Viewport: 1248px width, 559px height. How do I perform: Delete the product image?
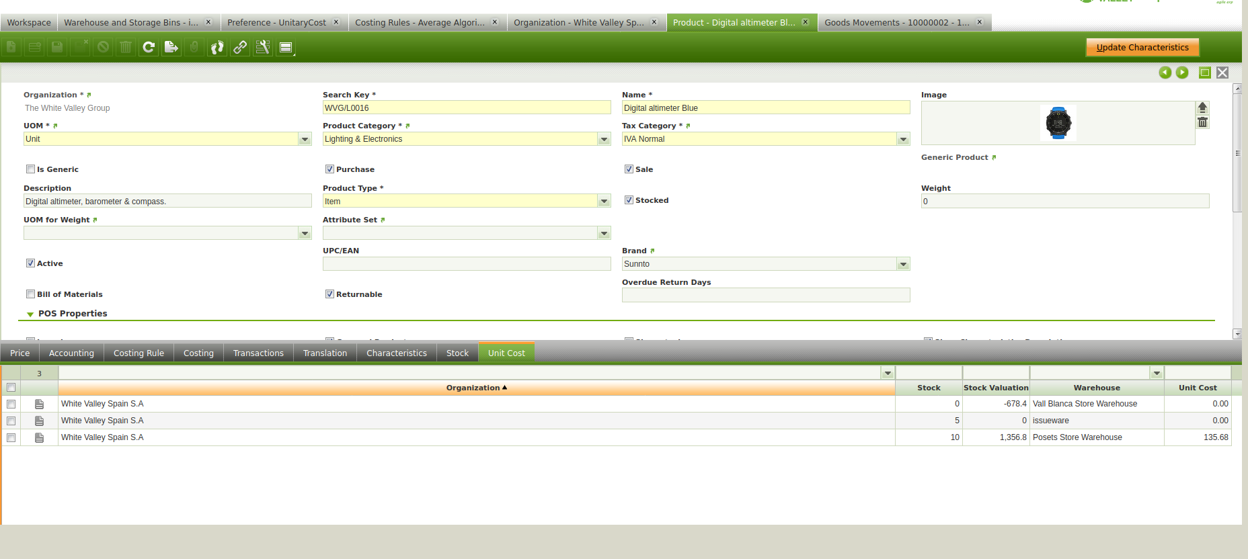[1203, 122]
